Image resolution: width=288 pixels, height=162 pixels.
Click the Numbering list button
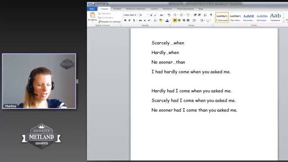click(x=181, y=15)
